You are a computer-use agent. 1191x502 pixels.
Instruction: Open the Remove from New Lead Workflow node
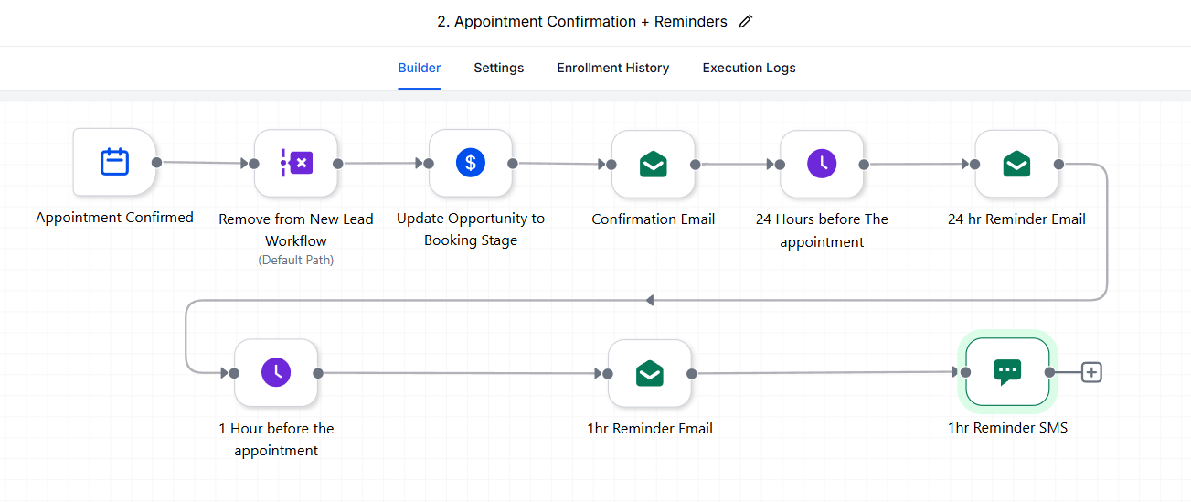(x=296, y=164)
